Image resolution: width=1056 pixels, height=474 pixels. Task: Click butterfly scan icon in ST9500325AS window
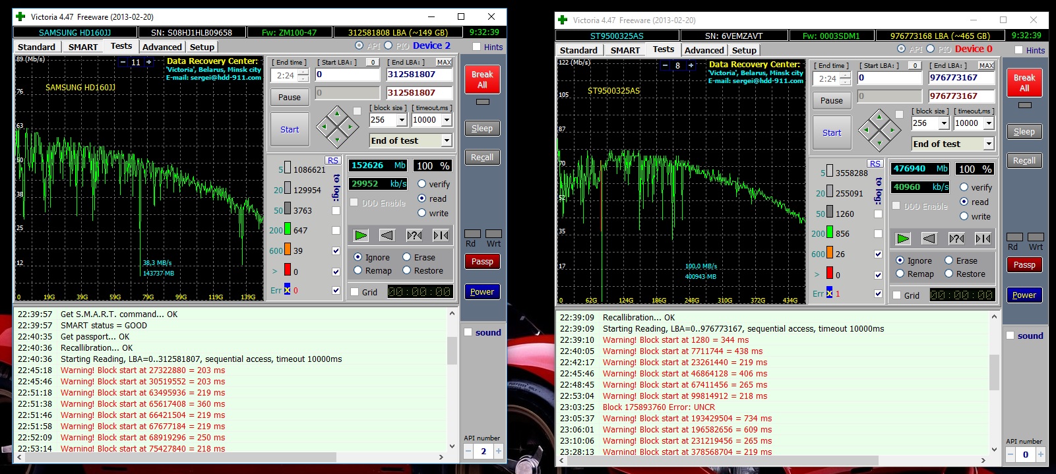(x=983, y=239)
